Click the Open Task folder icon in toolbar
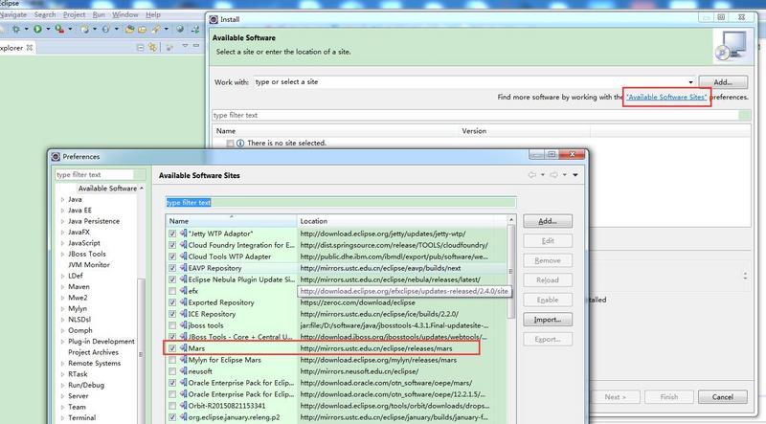This screenshot has width=766, height=424. click(142, 30)
